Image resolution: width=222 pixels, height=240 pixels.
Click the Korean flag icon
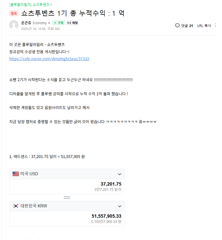tap(16, 206)
